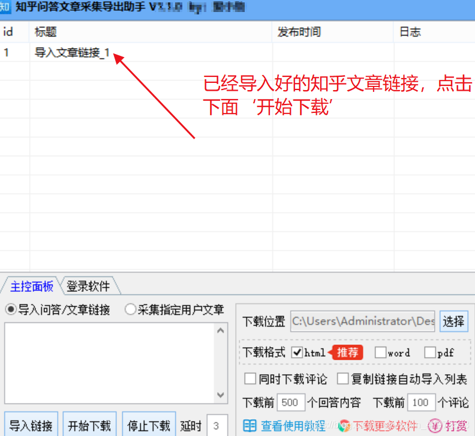Open the book icon beside 查看使用教程
The width and height of the screenshot is (475, 436).
[250, 426]
